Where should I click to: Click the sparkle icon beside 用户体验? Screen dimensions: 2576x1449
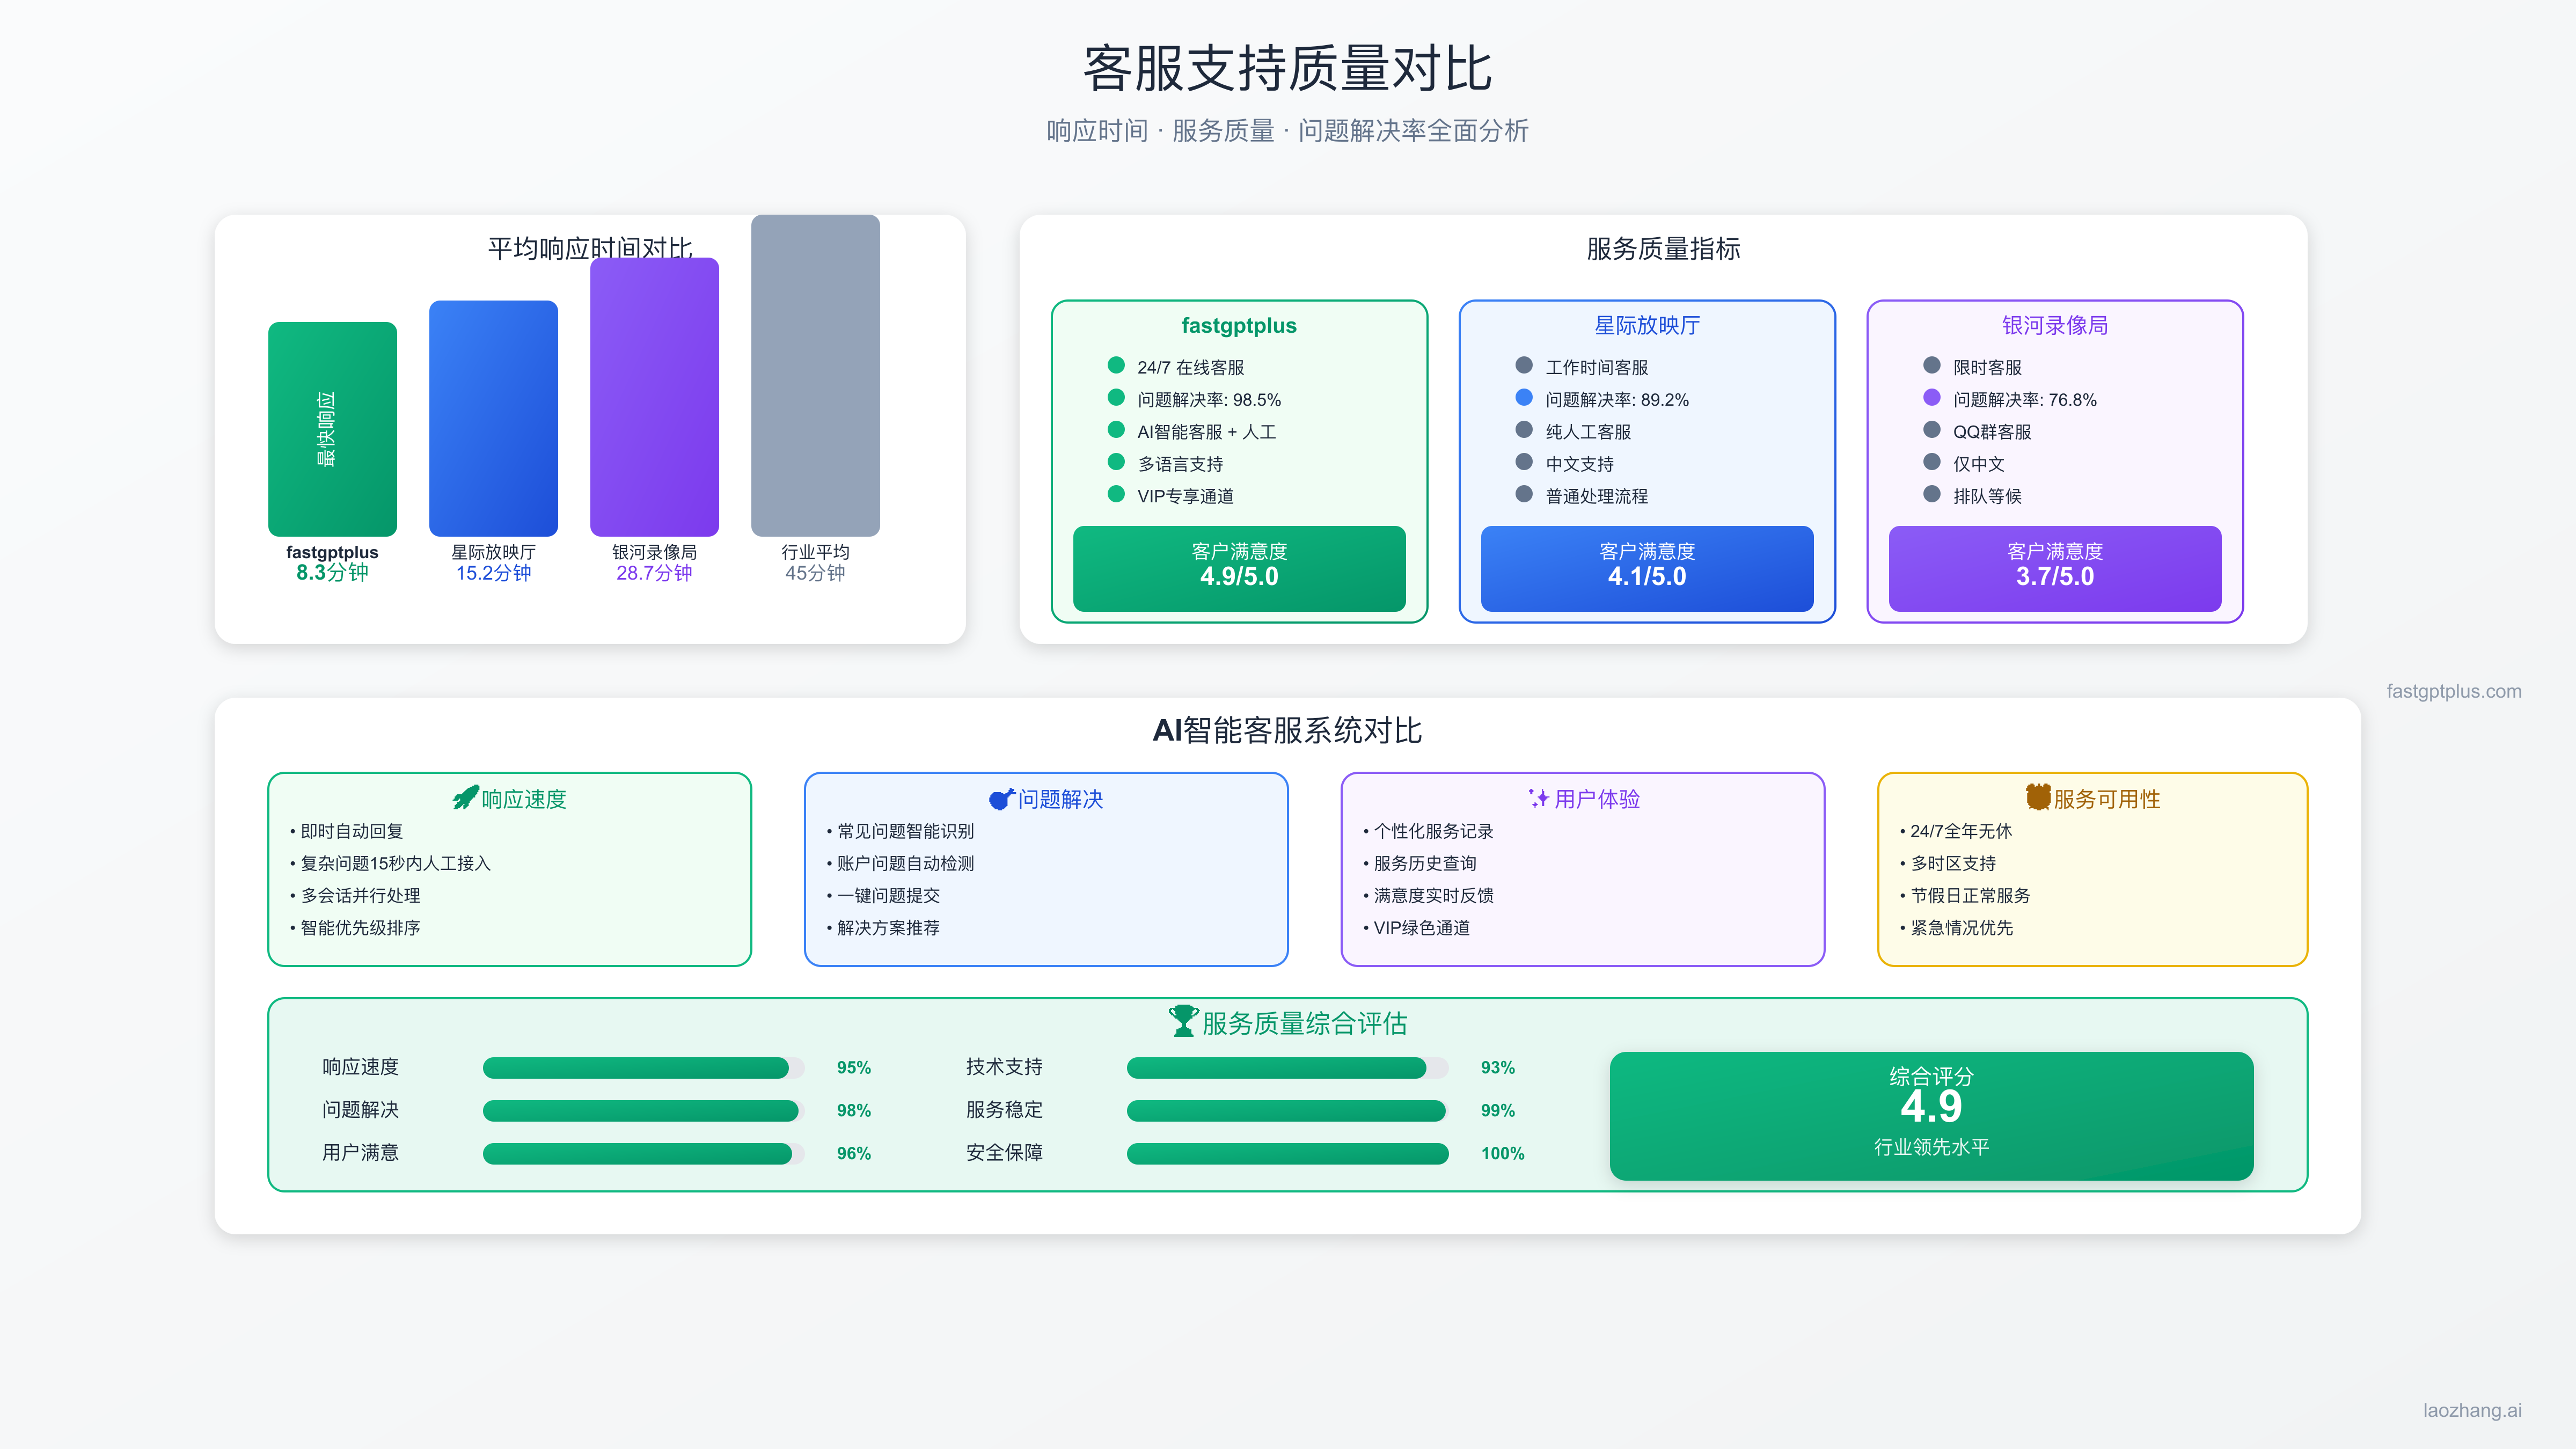tap(1539, 798)
